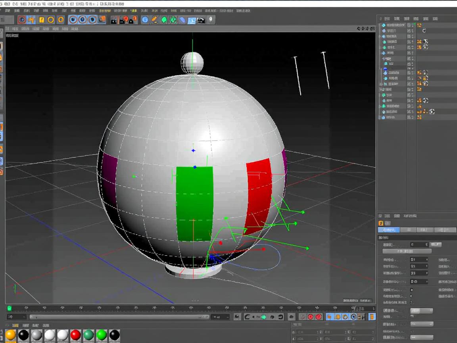Click the blue Cube primitive icon
Screen dimensions: 457x343
point(145,20)
